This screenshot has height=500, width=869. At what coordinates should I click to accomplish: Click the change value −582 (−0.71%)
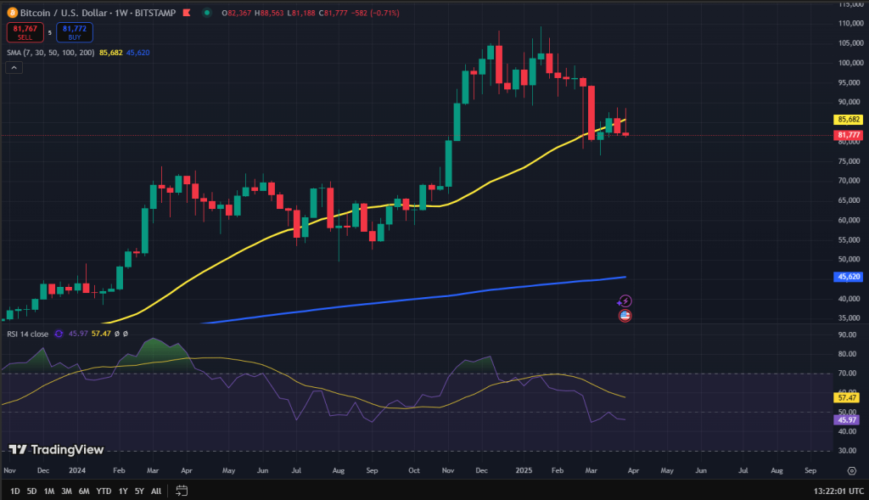[x=376, y=13]
